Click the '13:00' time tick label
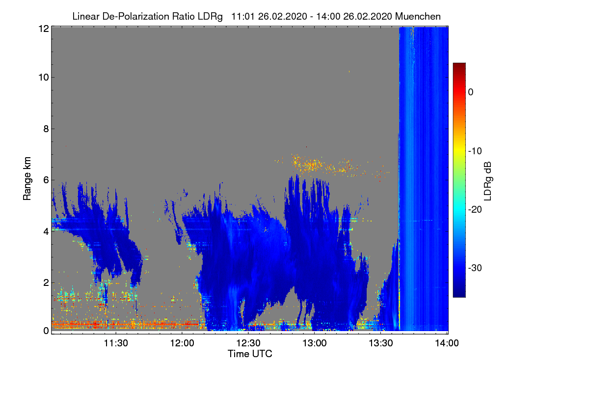Screen dimensions: 589x393 pos(315,343)
